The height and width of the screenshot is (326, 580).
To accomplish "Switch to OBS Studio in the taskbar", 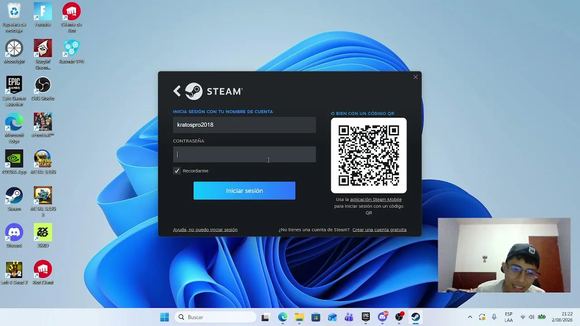I will [x=399, y=317].
